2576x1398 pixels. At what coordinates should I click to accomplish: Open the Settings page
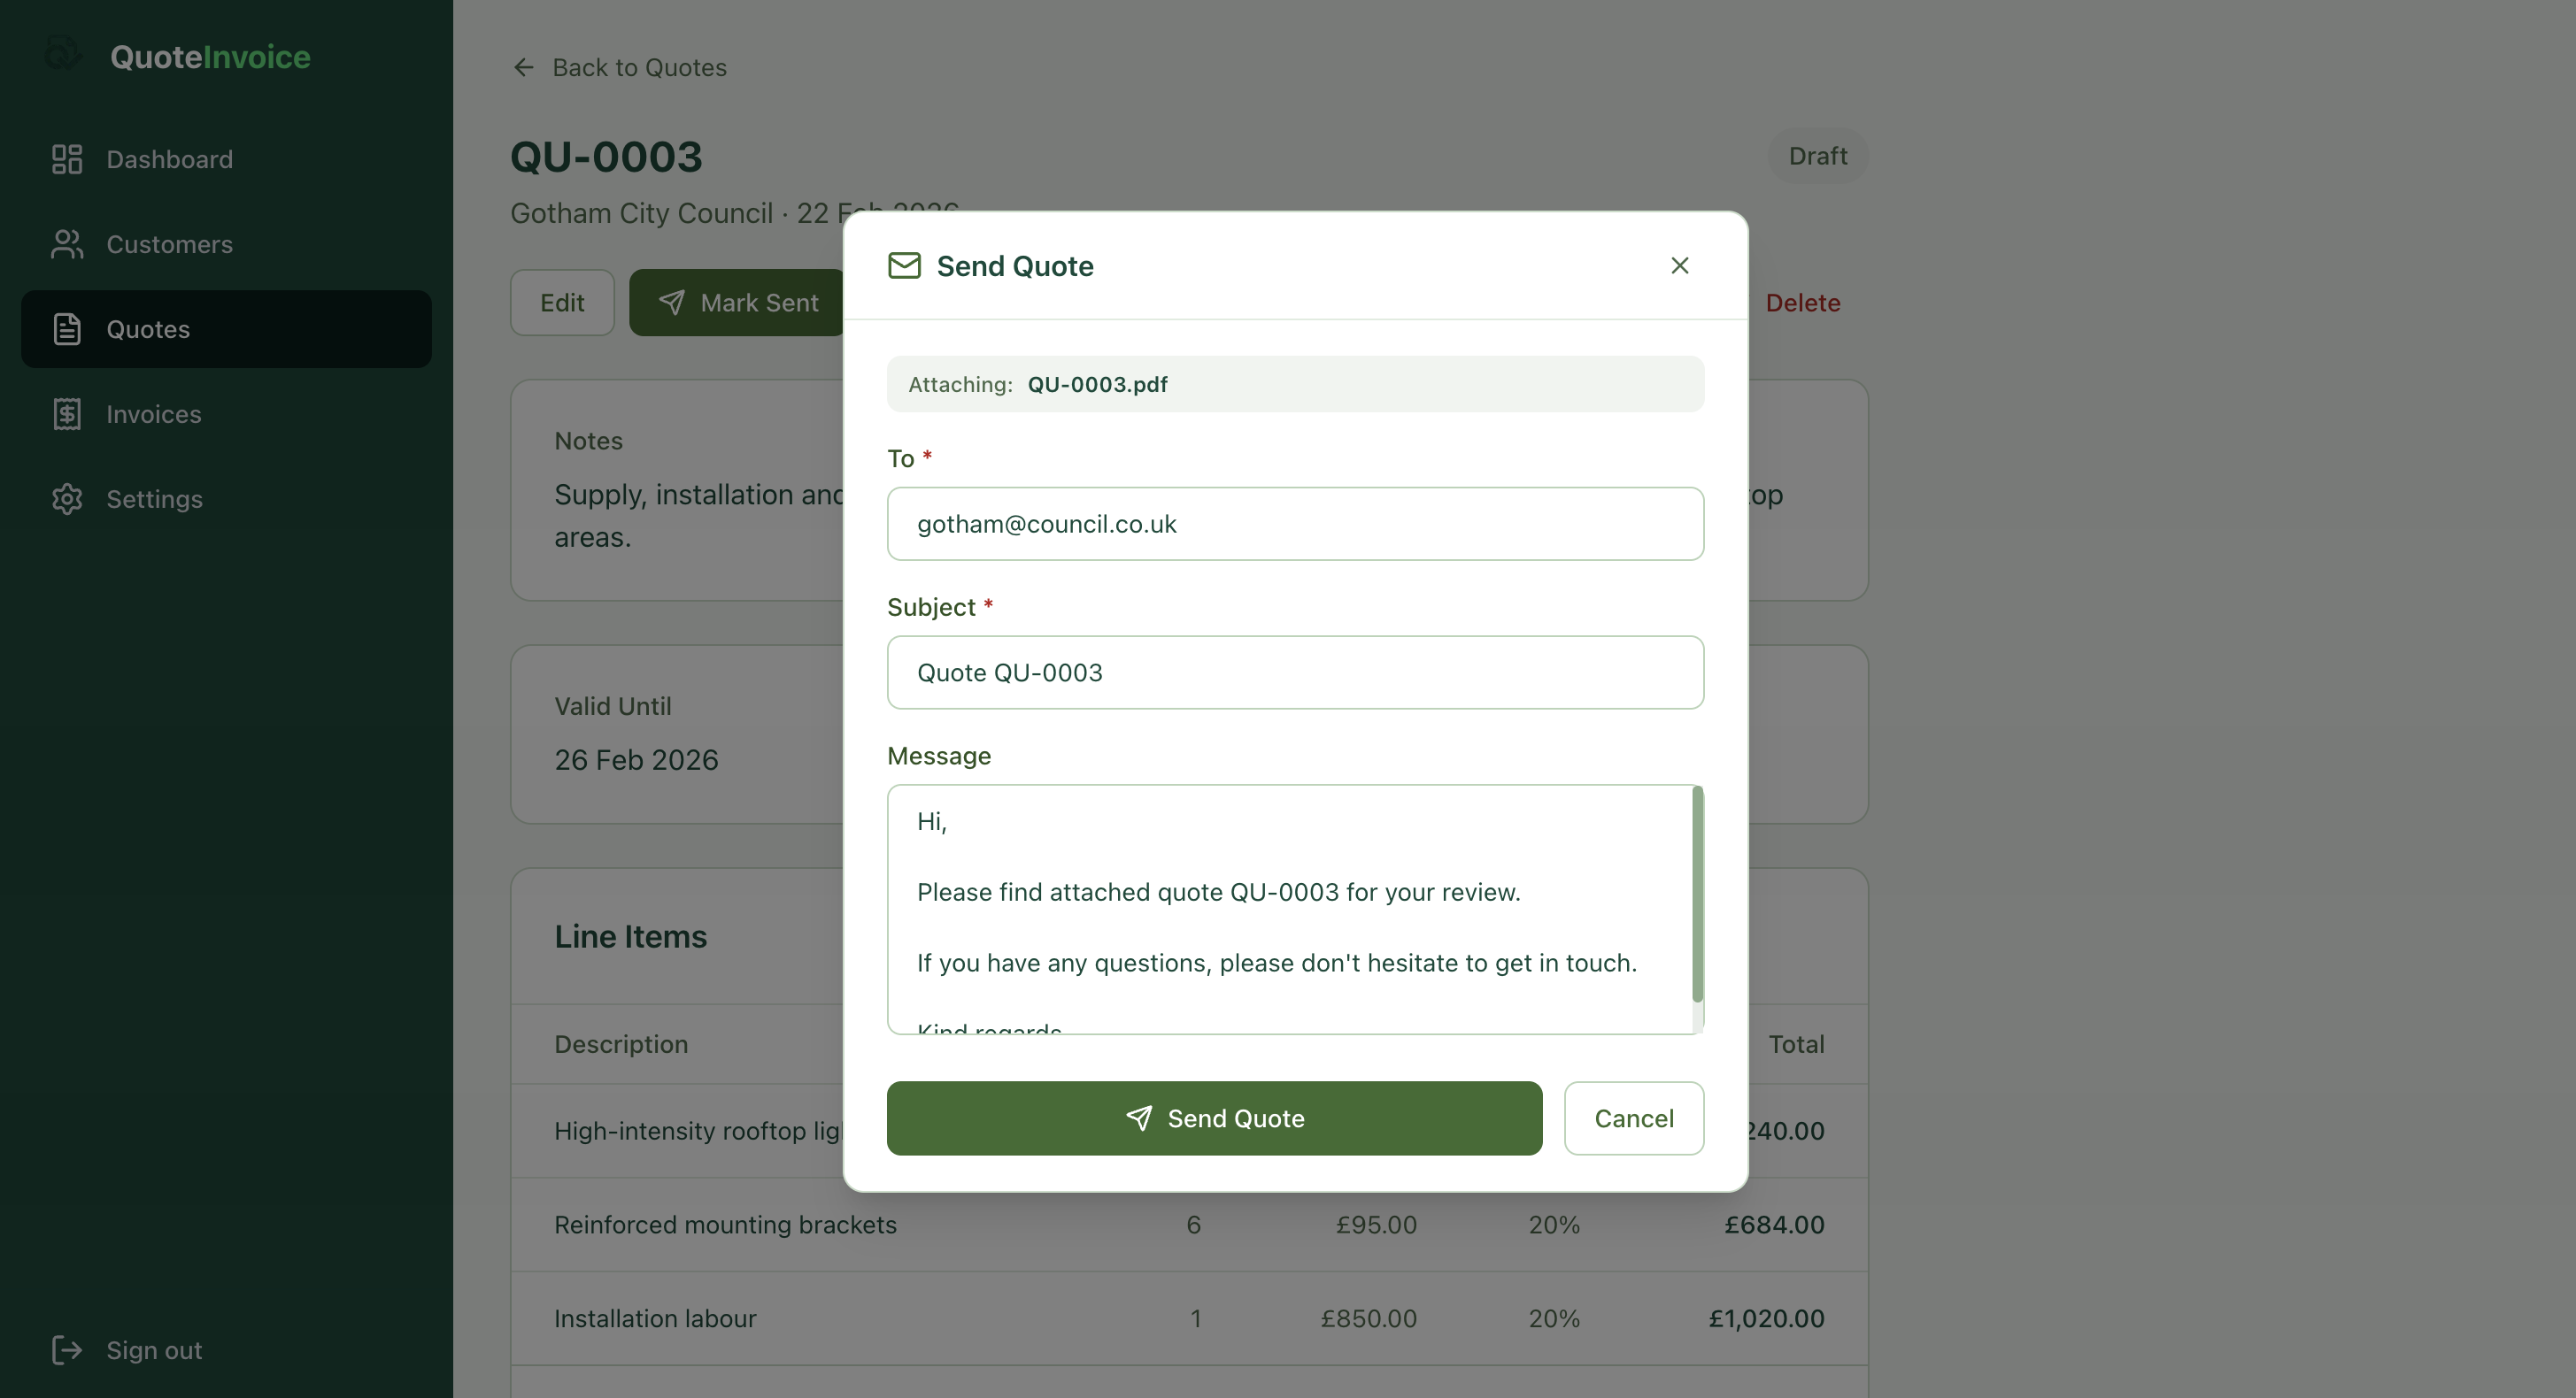pyautogui.click(x=154, y=499)
